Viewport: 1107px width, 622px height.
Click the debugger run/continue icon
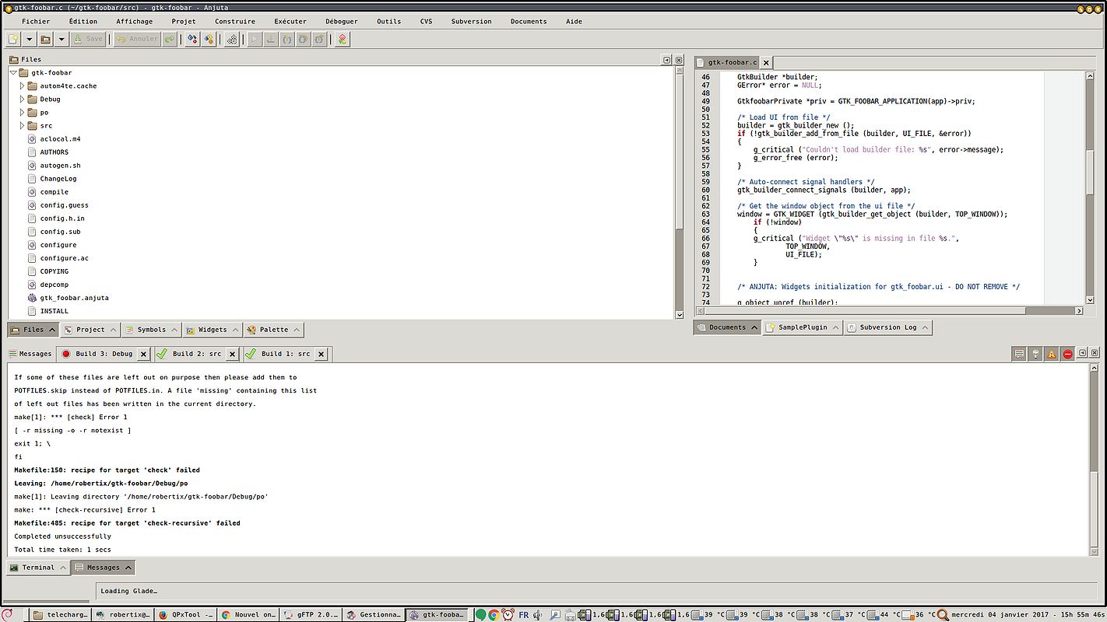point(254,39)
